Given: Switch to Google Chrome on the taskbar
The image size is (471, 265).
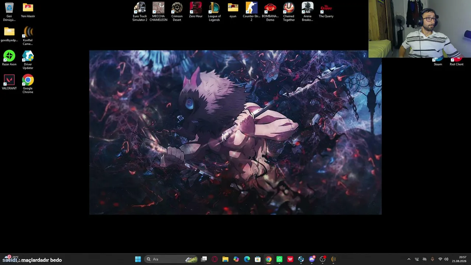Looking at the screenshot, I should (269, 259).
